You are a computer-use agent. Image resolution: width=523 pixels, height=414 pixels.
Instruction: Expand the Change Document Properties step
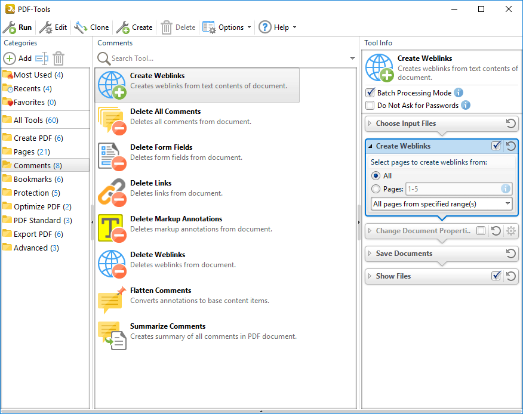370,231
